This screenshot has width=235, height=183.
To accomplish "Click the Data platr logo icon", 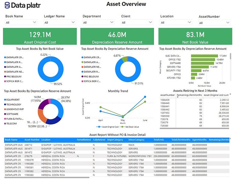I will 7,5.
